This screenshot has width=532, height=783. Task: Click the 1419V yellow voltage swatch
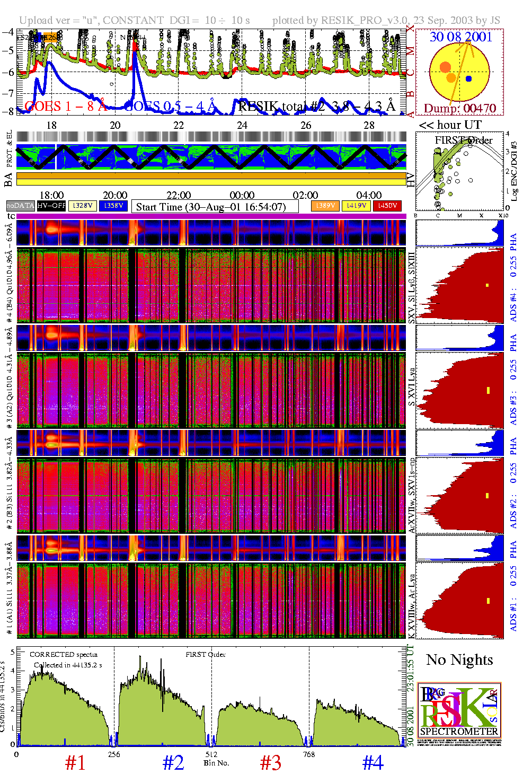[x=356, y=206]
